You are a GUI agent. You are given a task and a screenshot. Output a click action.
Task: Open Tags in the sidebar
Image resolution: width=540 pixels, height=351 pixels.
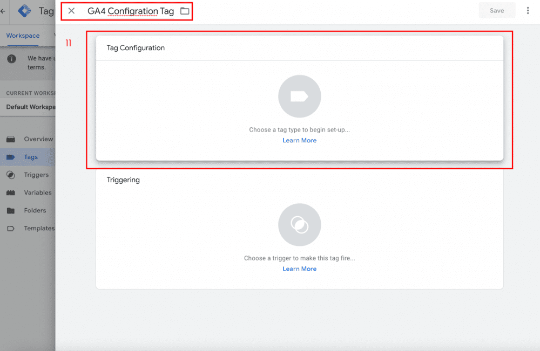tap(28, 157)
